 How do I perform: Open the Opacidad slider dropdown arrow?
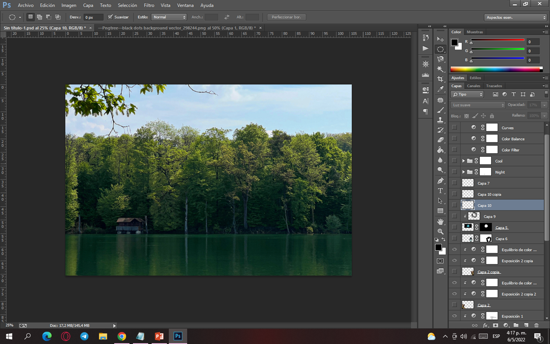pyautogui.click(x=544, y=105)
